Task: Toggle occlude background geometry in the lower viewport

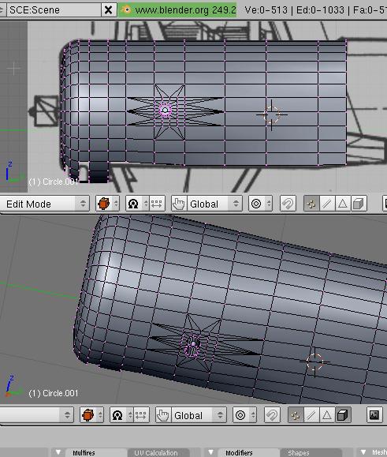Action: click(343, 414)
